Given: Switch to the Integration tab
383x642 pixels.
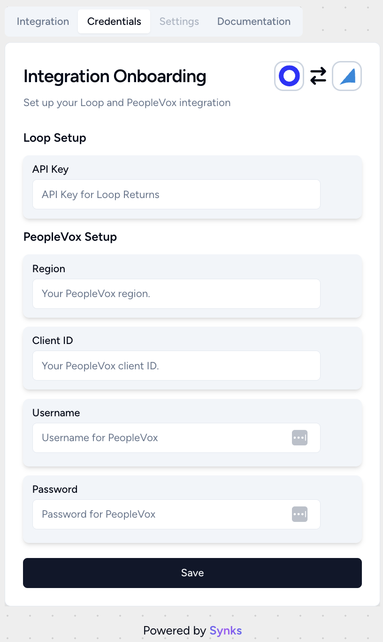Looking at the screenshot, I should pos(43,22).
